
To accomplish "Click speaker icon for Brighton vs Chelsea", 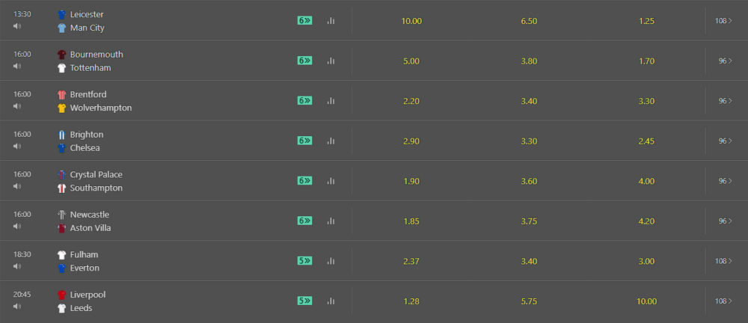I will pyautogui.click(x=17, y=146).
